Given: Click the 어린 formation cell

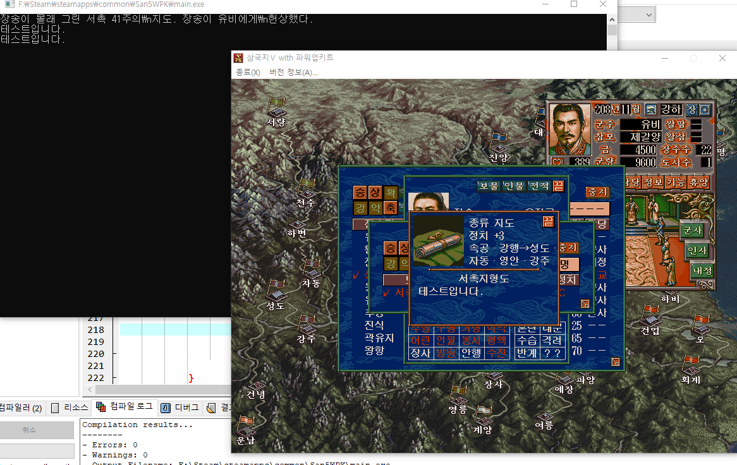Looking at the screenshot, I should coord(421,340).
